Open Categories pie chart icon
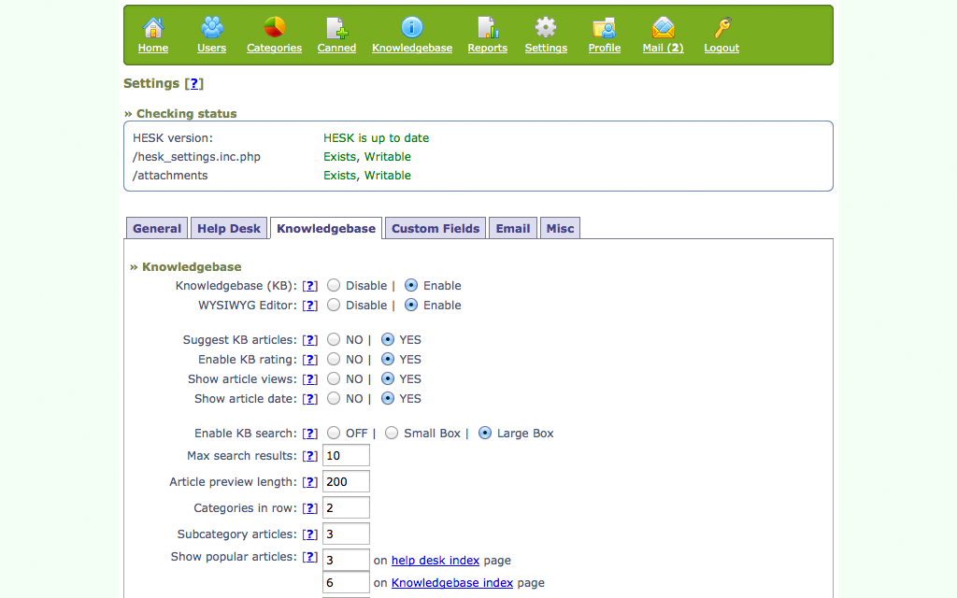The image size is (957, 598). click(274, 28)
